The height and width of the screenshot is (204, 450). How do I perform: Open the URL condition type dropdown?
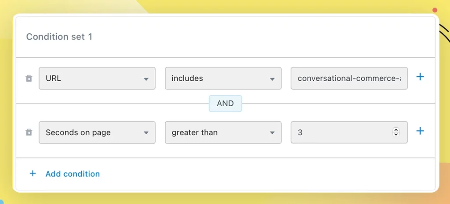click(x=97, y=78)
